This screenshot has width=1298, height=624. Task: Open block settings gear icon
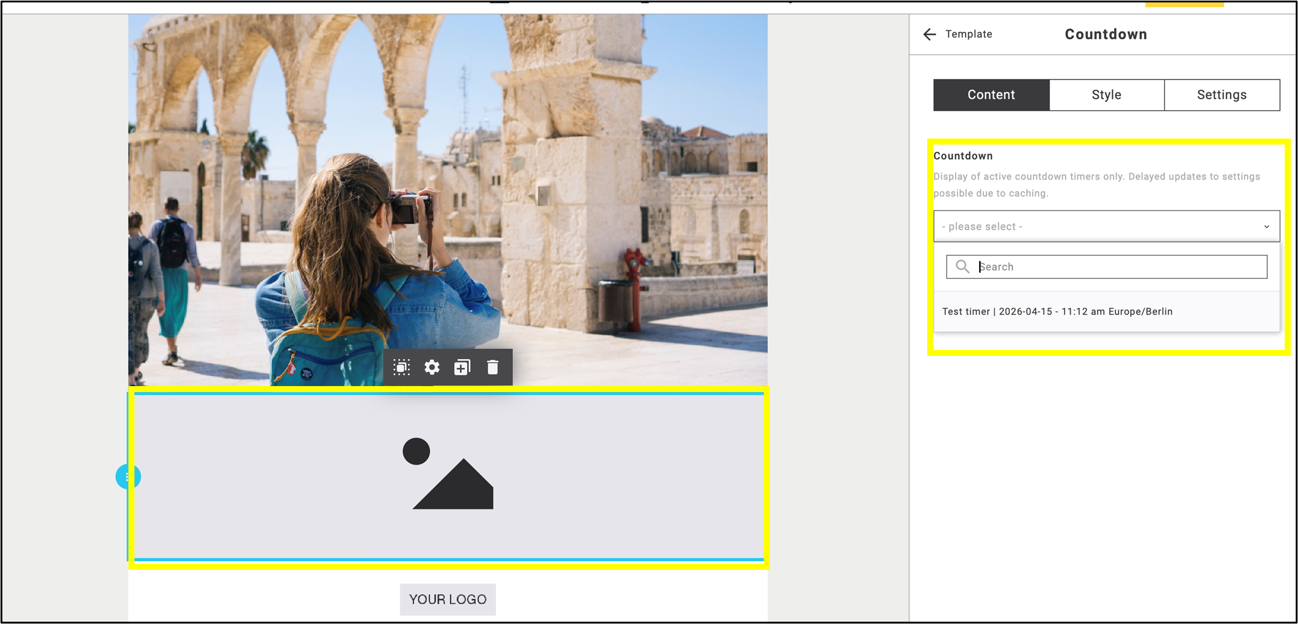point(432,367)
